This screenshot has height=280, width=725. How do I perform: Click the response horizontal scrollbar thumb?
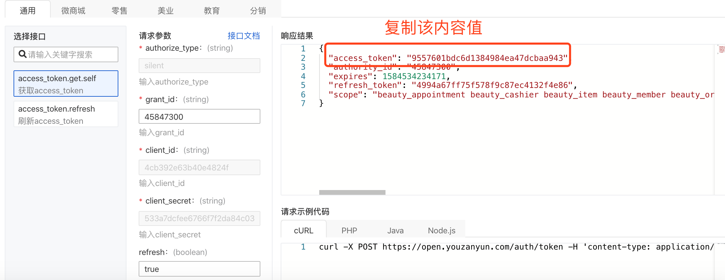point(352,192)
